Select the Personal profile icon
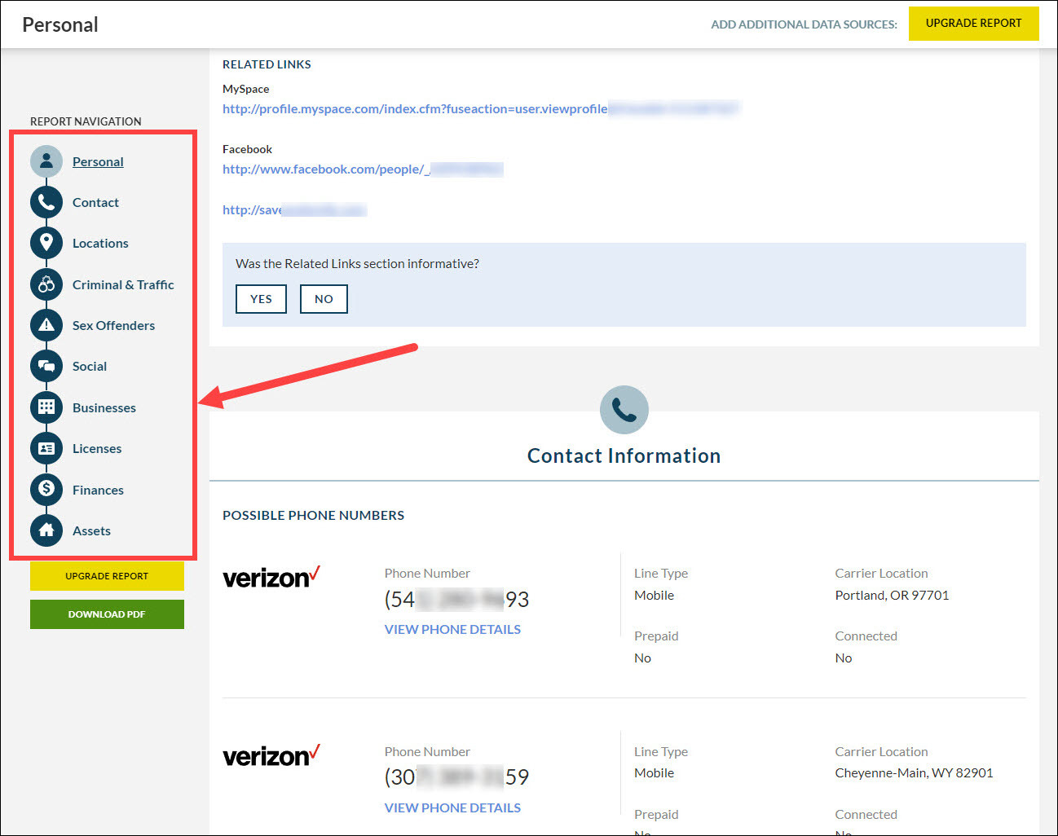This screenshot has width=1058, height=836. (x=46, y=161)
